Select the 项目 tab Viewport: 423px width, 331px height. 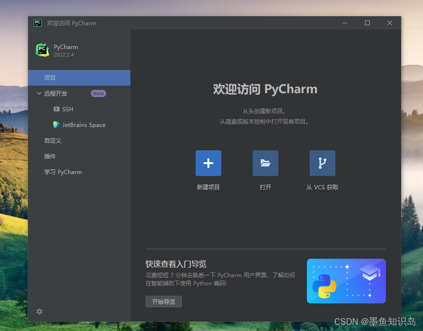point(79,78)
